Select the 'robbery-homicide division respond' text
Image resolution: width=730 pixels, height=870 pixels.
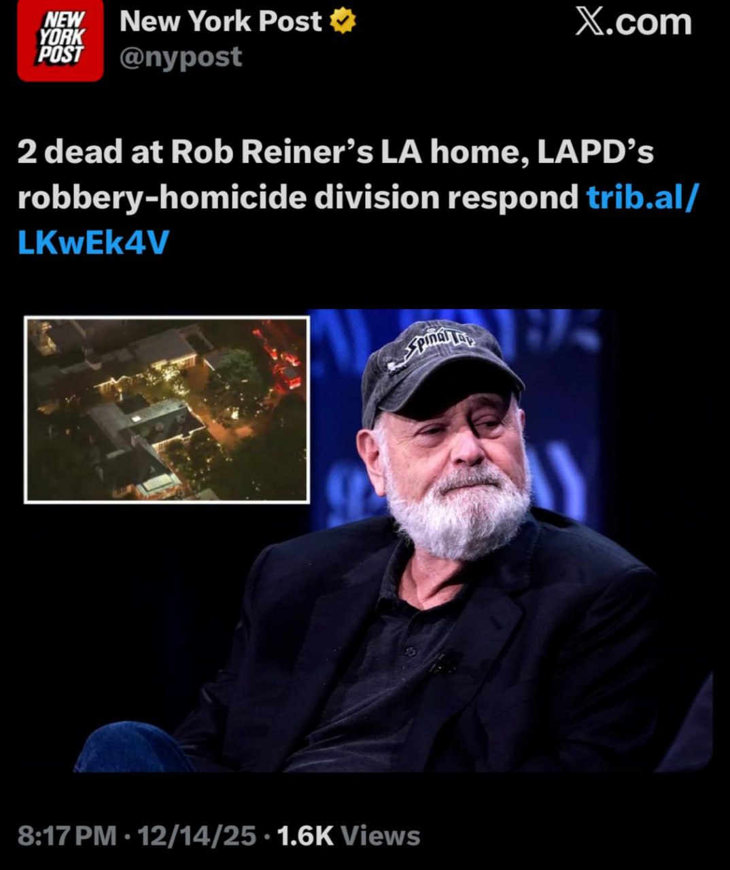pos(298,197)
